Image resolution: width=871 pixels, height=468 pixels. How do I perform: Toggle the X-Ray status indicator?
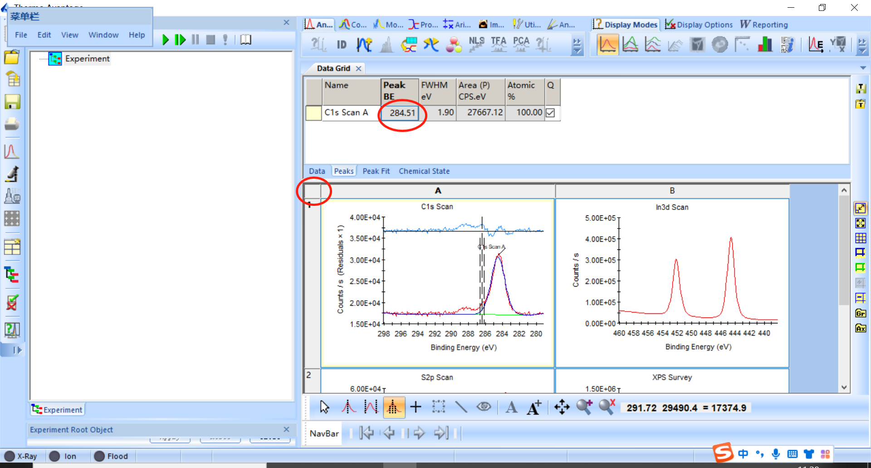[20, 456]
